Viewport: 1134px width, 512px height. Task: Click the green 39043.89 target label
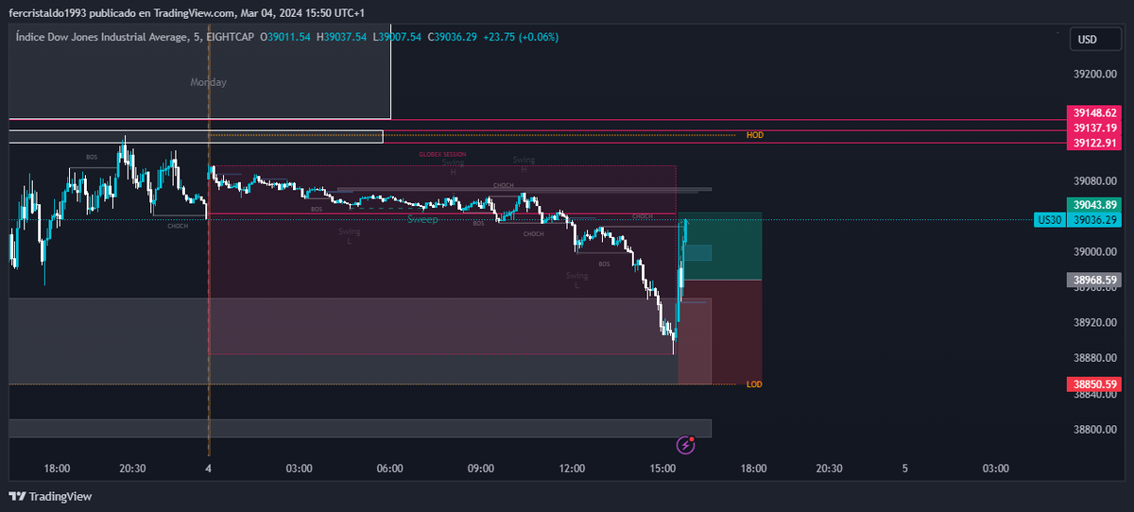coord(1093,205)
